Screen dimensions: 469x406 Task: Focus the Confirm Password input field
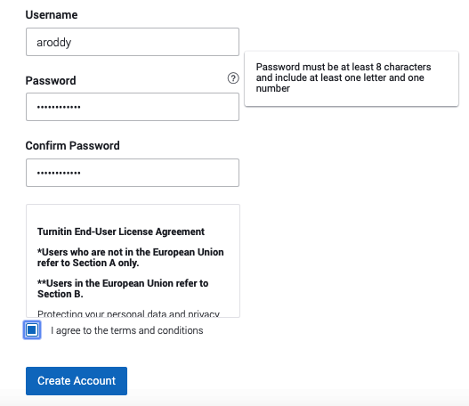[133, 173]
